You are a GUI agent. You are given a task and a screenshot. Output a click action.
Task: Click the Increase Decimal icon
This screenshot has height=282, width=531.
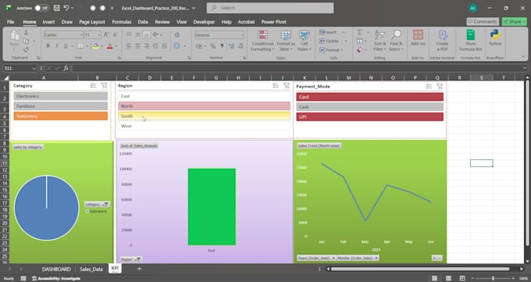[x=232, y=46]
